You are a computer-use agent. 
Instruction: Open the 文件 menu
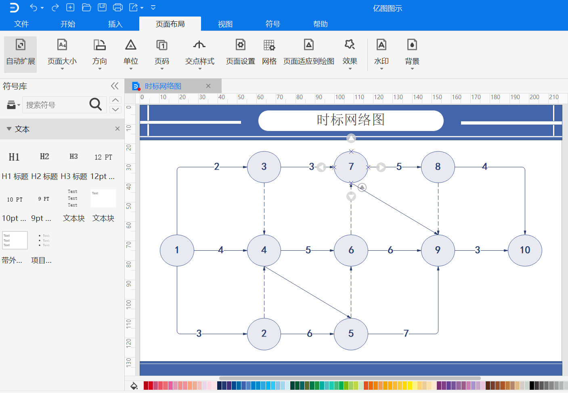coord(21,24)
